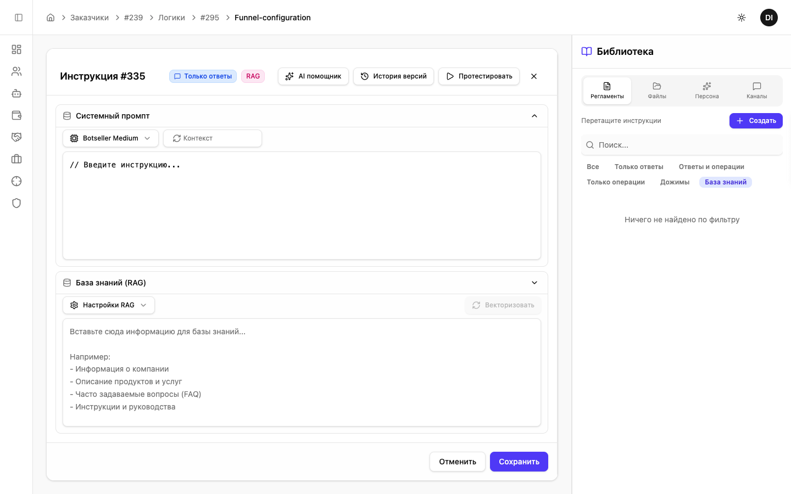Open the 'Настройки RAG' dropdown
Viewport: 791px width, 494px height.
[x=109, y=305]
